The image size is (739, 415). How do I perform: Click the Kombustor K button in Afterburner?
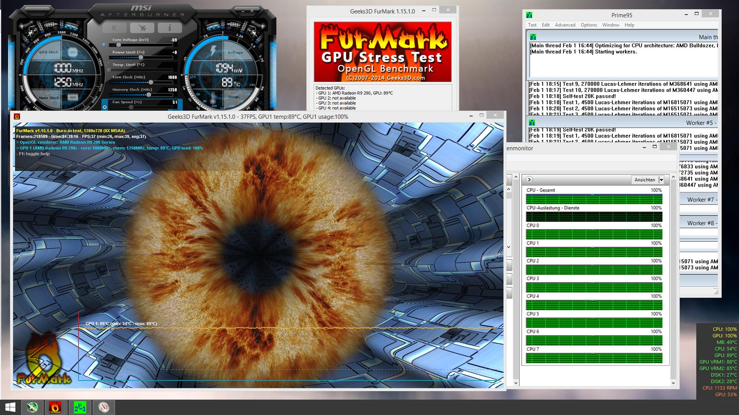[114, 28]
